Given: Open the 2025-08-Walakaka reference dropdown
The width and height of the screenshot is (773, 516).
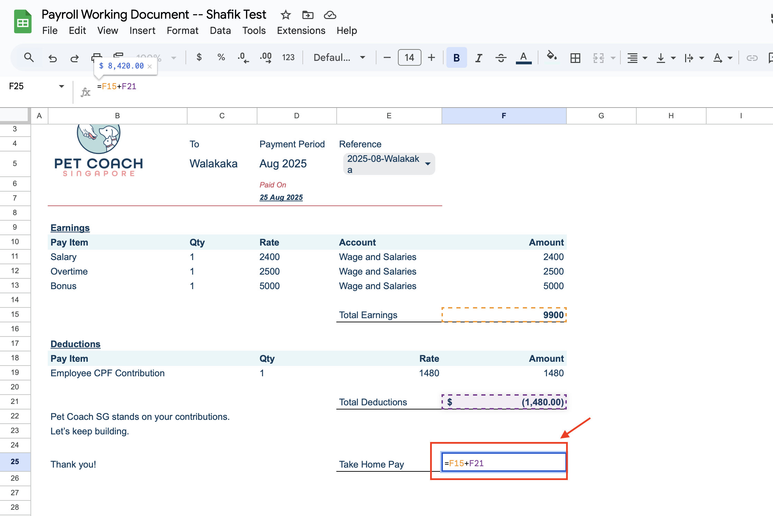Looking at the screenshot, I should coord(389,164).
